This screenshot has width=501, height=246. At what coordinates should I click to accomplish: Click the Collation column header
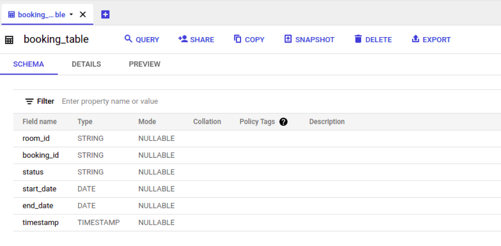coord(207,122)
